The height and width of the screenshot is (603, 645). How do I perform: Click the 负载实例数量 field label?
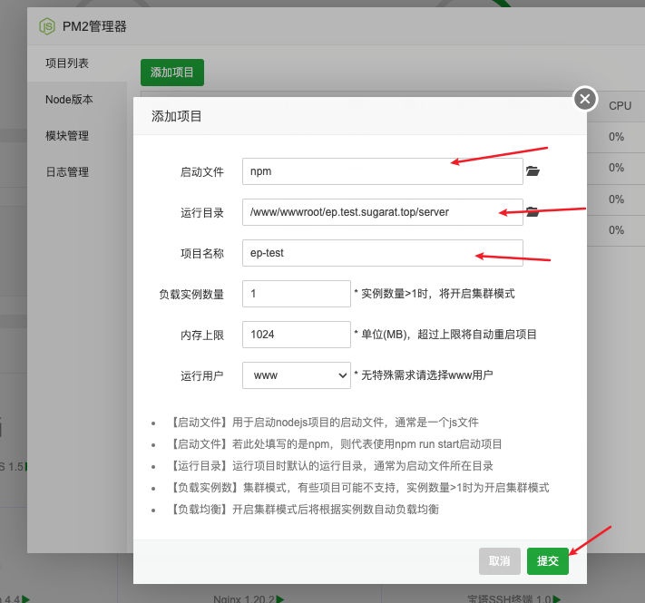click(191, 295)
